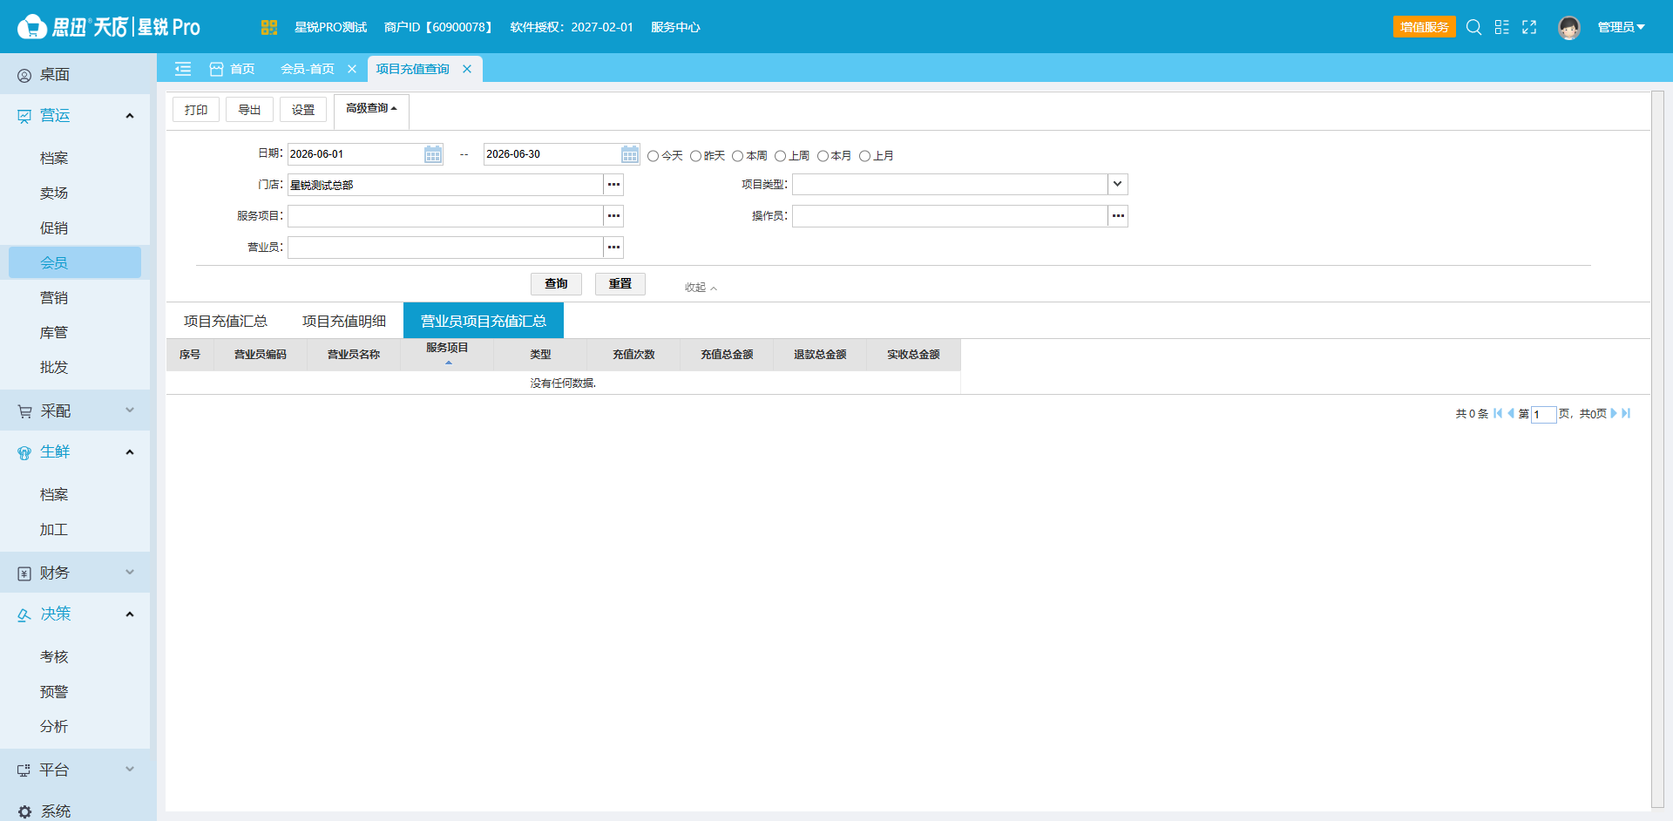The height and width of the screenshot is (821, 1673).
Task: Open the end date calendar picker
Action: 630,154
